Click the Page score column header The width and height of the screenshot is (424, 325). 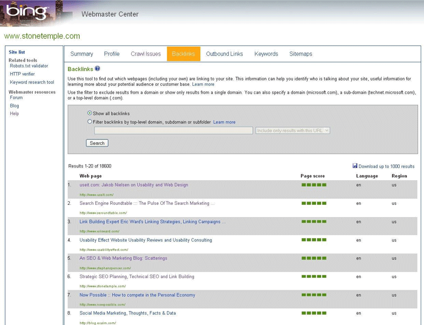(313, 176)
